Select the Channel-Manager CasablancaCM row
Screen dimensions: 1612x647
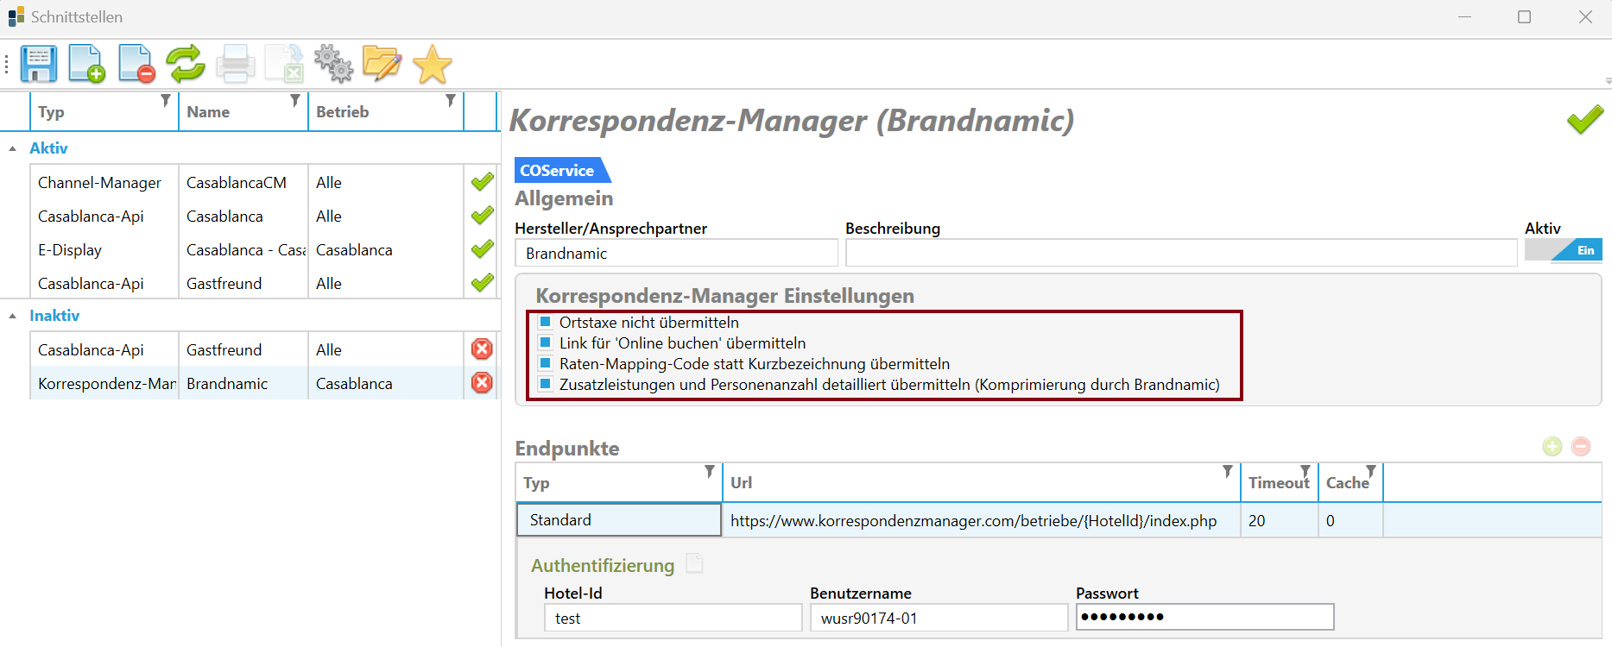(250, 182)
